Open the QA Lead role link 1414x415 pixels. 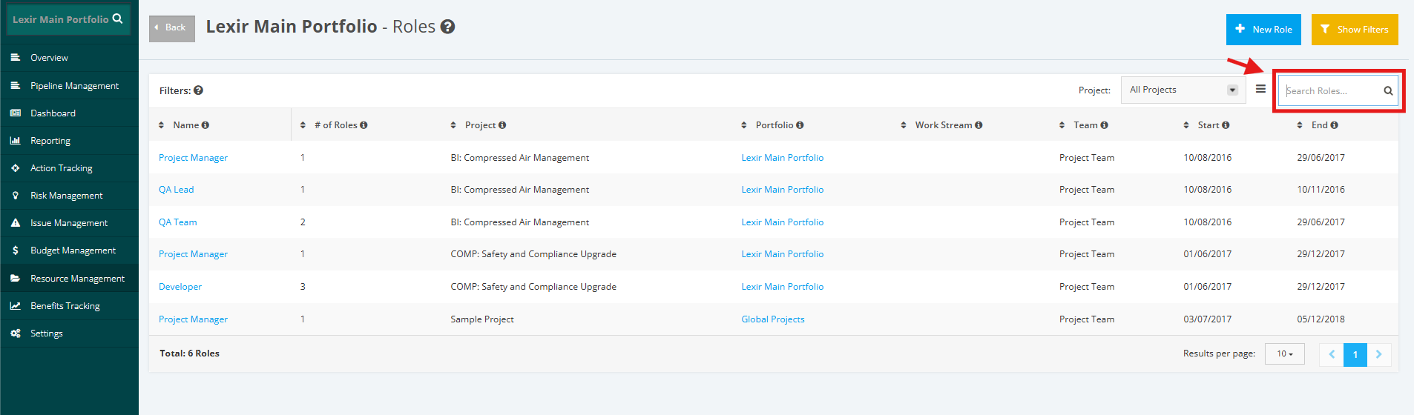176,190
